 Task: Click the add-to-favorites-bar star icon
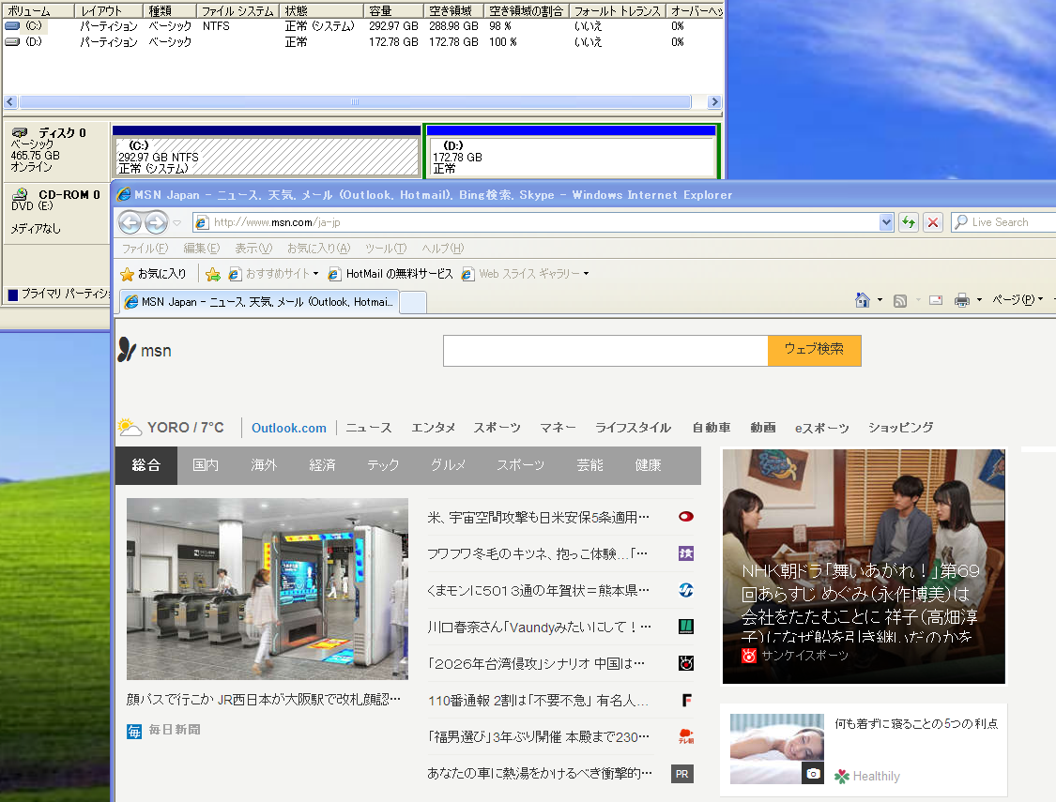coord(213,274)
